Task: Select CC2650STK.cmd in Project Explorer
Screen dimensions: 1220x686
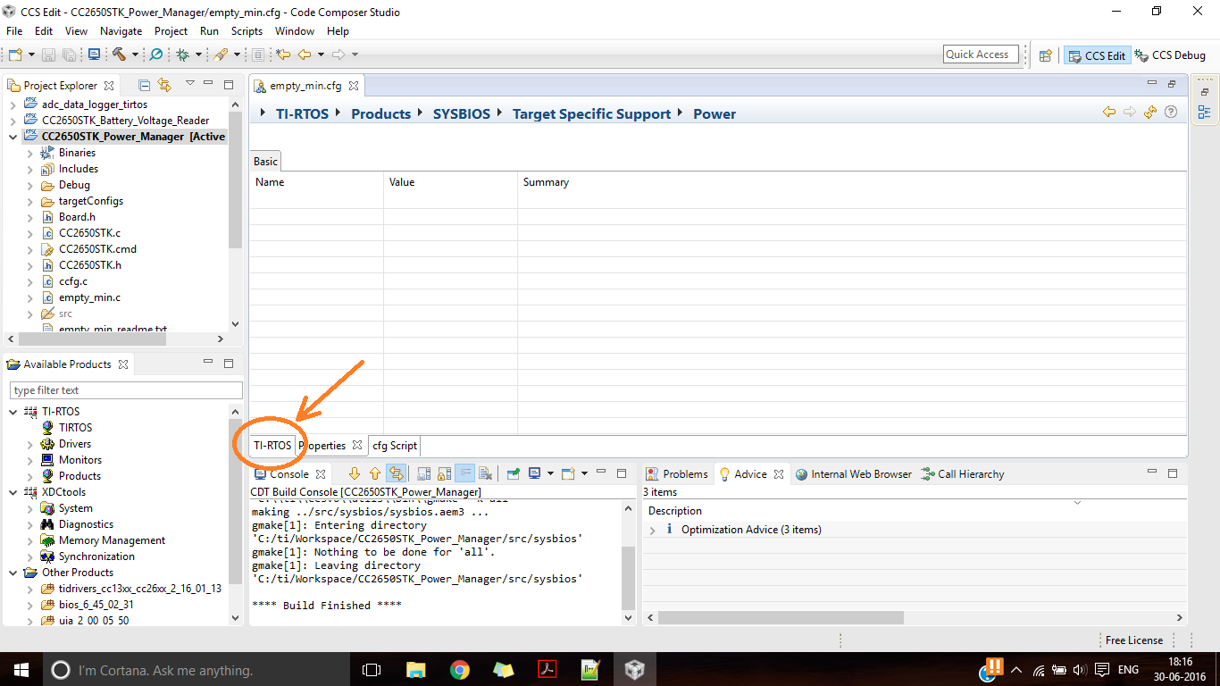Action: click(x=97, y=249)
